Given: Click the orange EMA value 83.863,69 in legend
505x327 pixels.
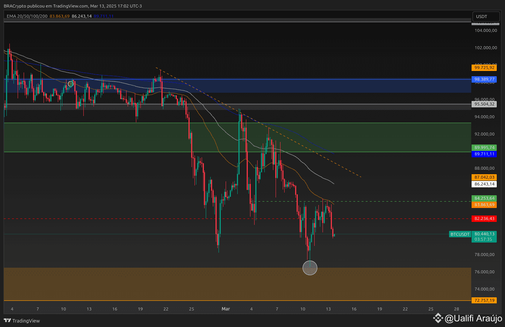Looking at the screenshot, I should coord(59,16).
